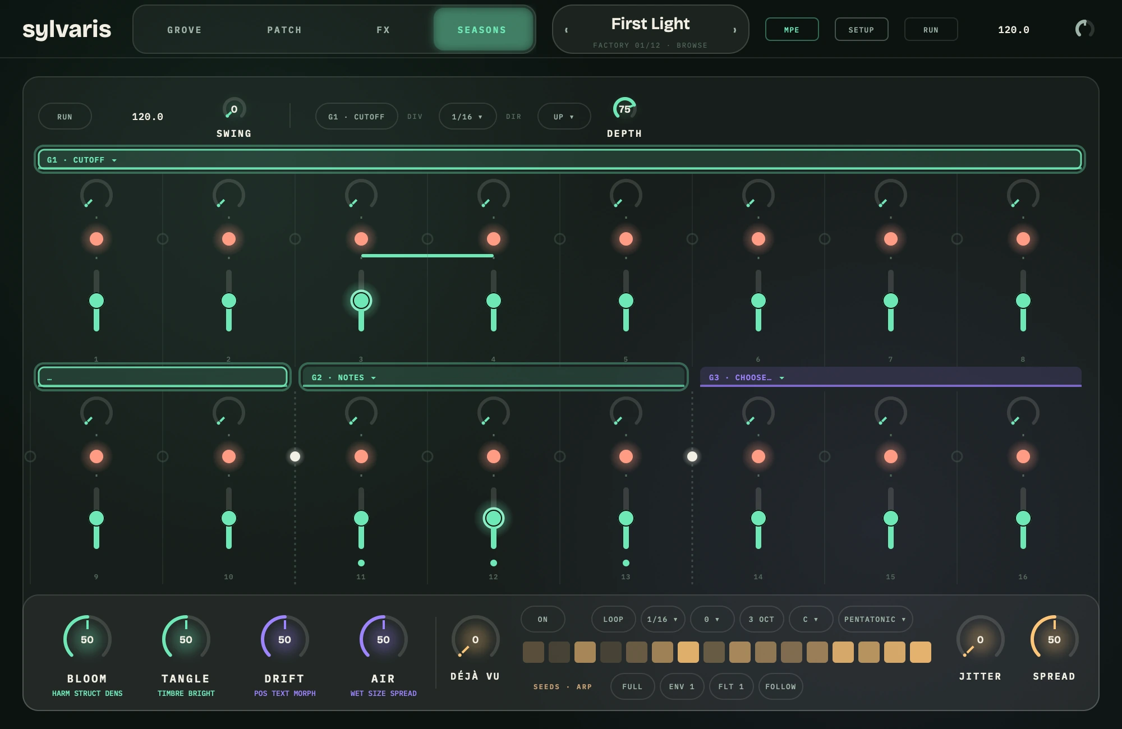Viewport: 1122px width, 729px height.
Task: Click the first seed cell swatch
Action: pyautogui.click(x=534, y=652)
